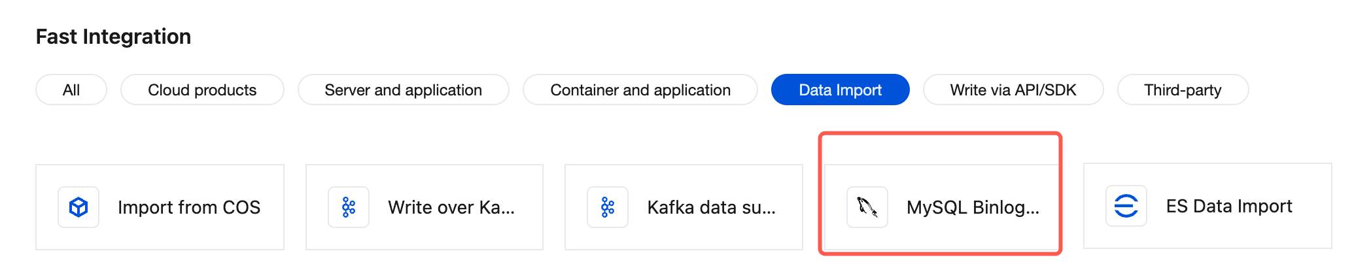
Task: Select the Data Import tab
Action: 840,90
